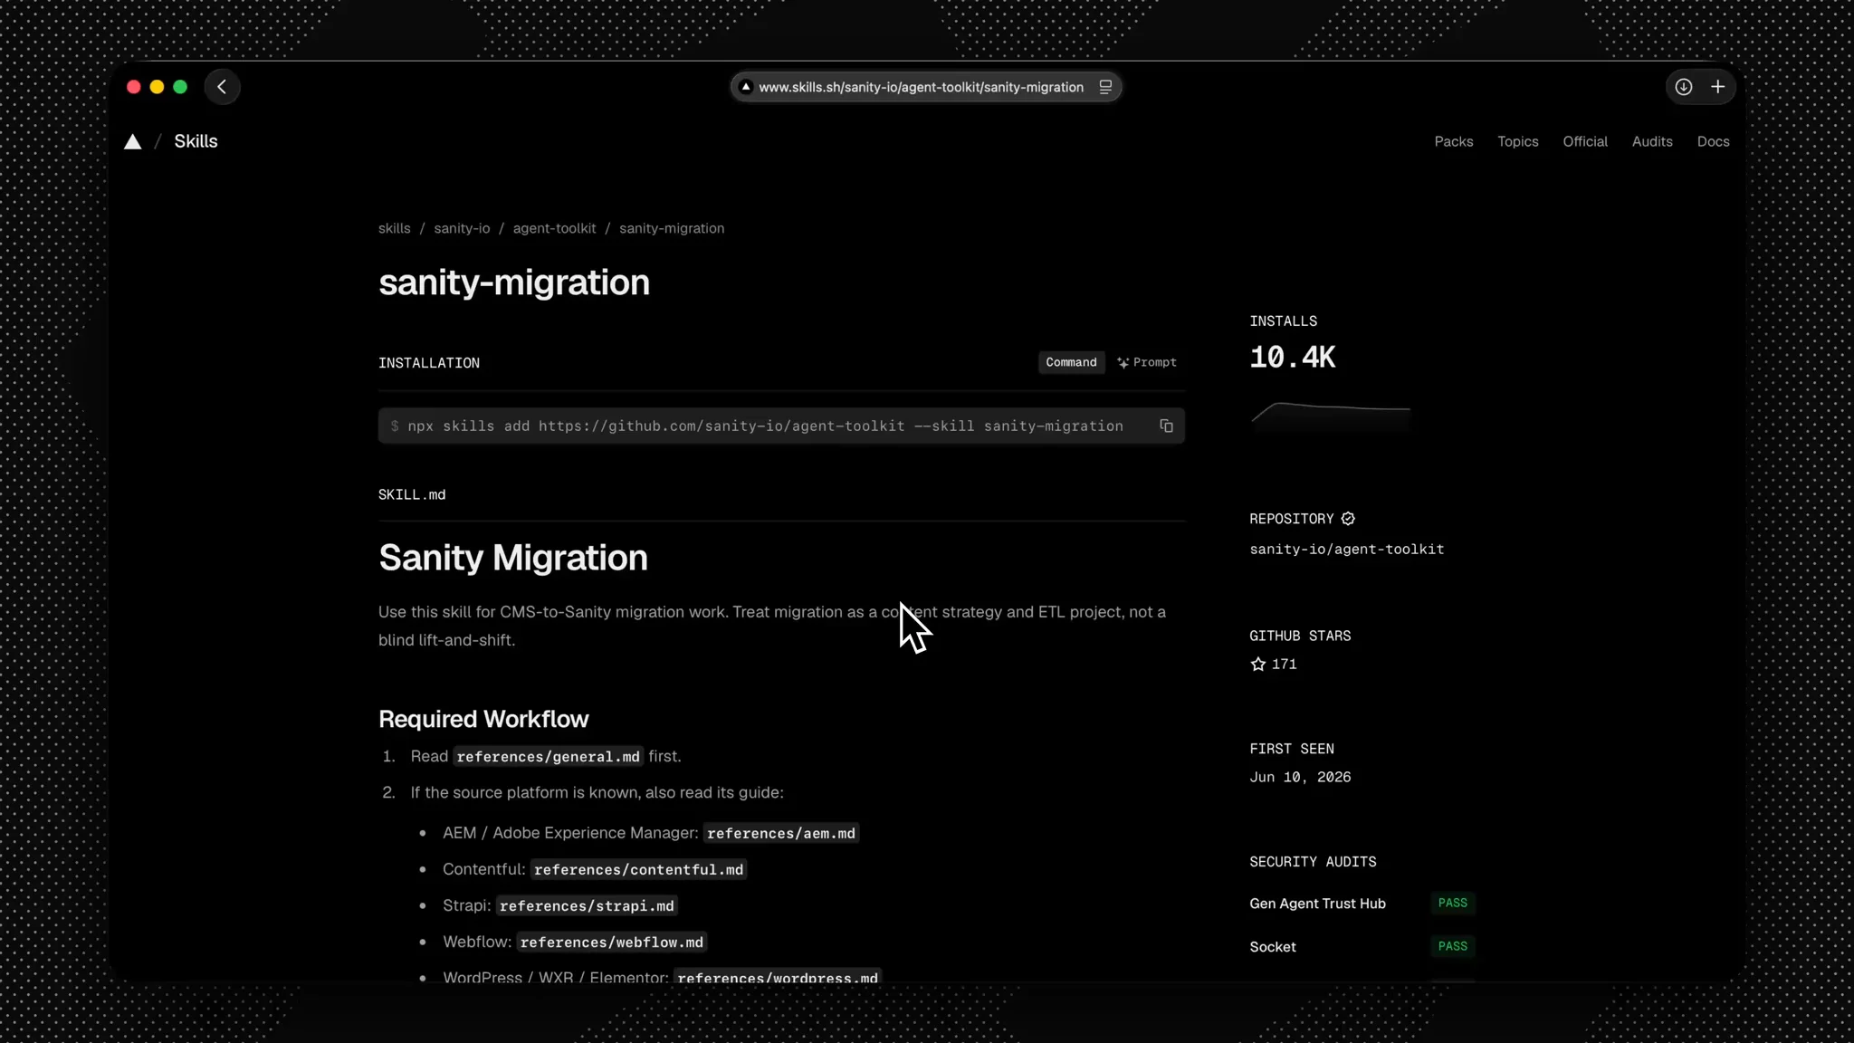Open a new tab with plus icon
The image size is (1854, 1043).
tap(1717, 87)
